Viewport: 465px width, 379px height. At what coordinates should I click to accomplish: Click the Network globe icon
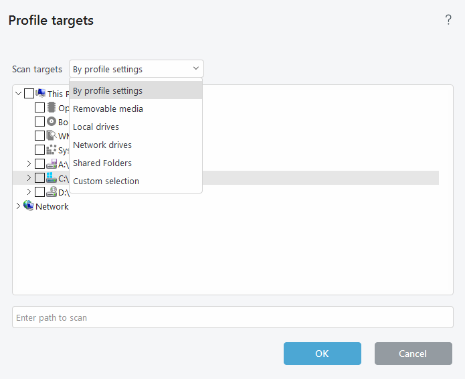pyautogui.click(x=29, y=206)
